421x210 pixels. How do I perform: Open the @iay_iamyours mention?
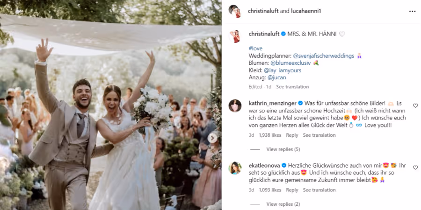[283, 70]
